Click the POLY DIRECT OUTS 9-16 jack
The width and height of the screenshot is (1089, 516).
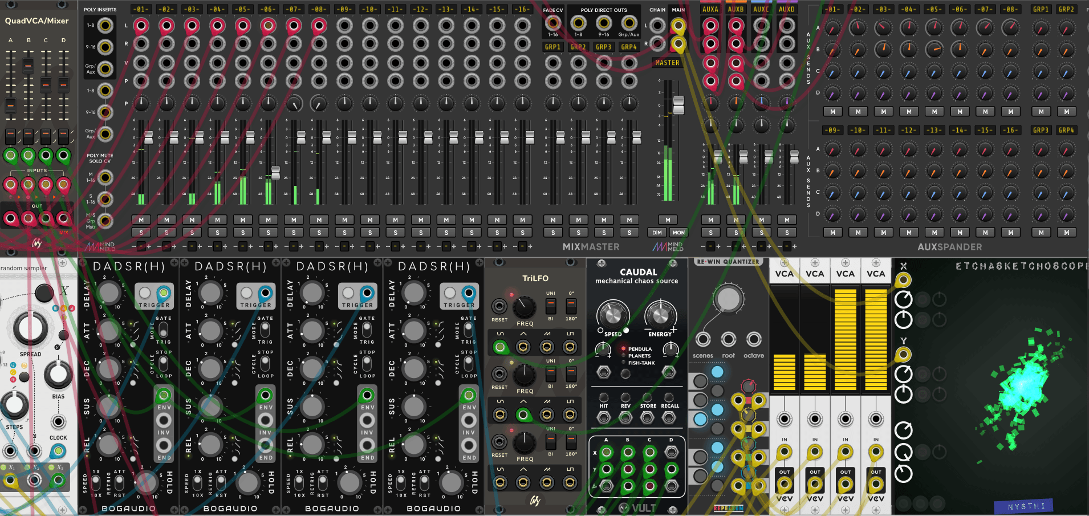604,23
